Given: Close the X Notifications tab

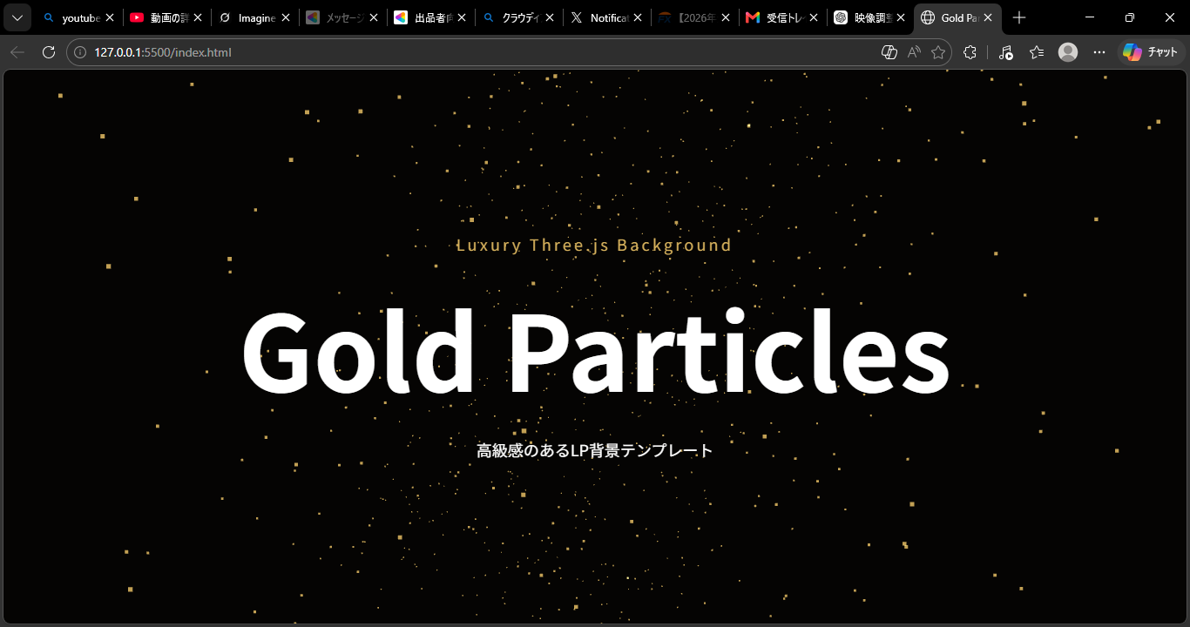Looking at the screenshot, I should point(638,17).
